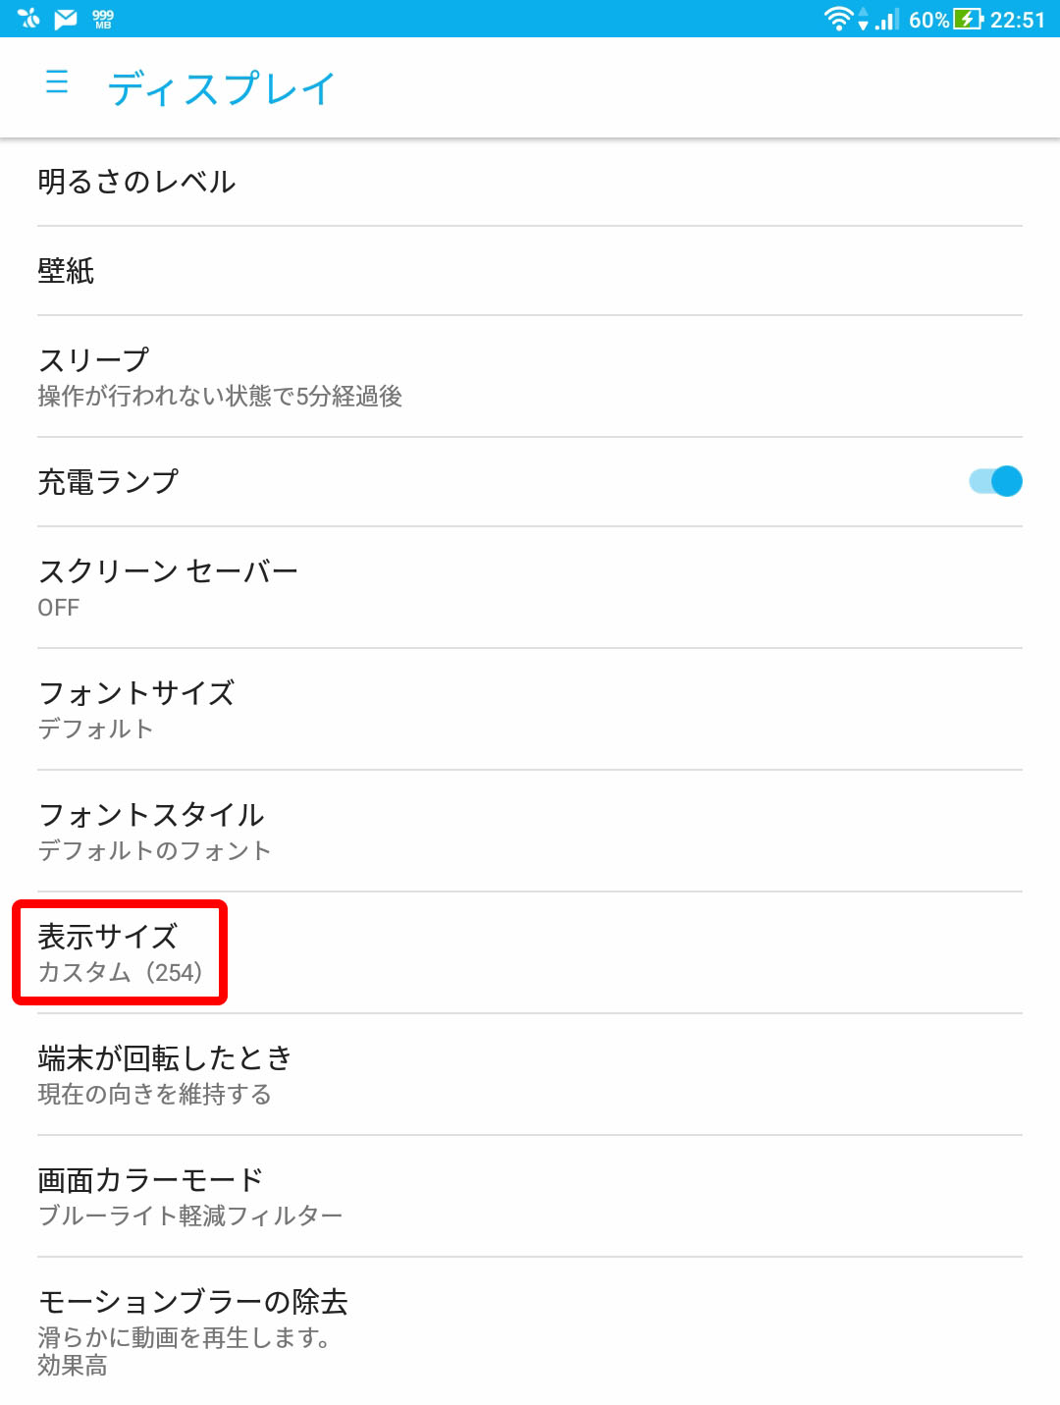Open the 壁紙 wallpaper setting

[530, 271]
